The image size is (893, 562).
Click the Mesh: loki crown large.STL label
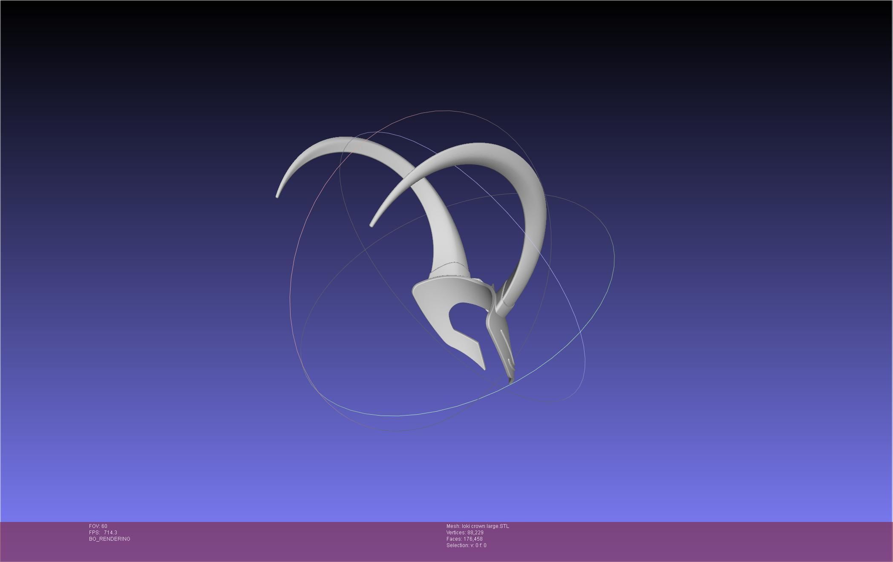coord(478,526)
